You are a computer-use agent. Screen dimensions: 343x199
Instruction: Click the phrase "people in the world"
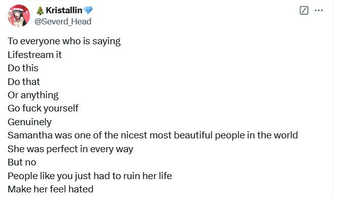257,135
